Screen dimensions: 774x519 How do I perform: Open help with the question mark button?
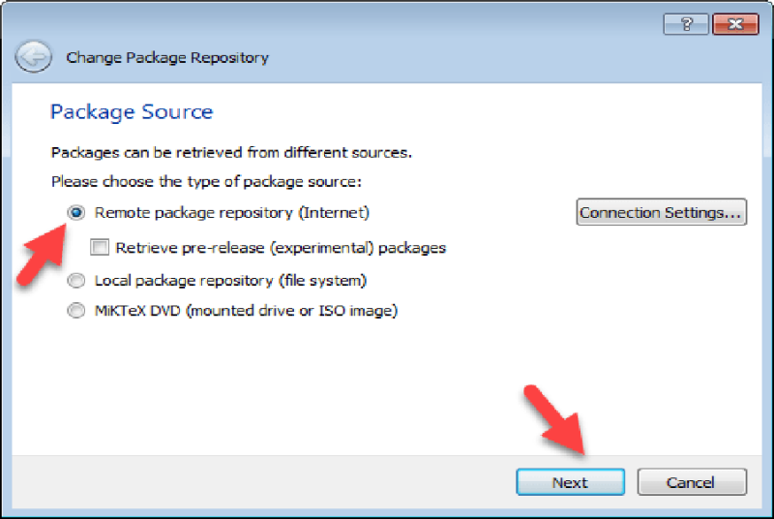coord(686,23)
